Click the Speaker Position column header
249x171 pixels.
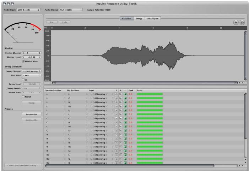[x=55, y=90]
